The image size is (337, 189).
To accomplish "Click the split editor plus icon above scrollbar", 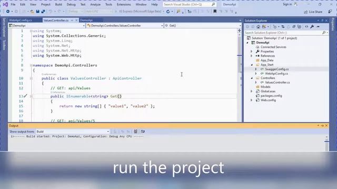I will [x=240, y=30].
